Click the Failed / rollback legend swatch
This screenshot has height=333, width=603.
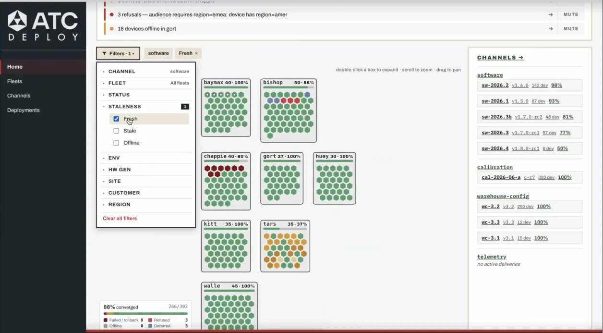[x=106, y=320]
